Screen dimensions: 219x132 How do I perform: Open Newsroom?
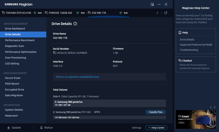point(11,116)
